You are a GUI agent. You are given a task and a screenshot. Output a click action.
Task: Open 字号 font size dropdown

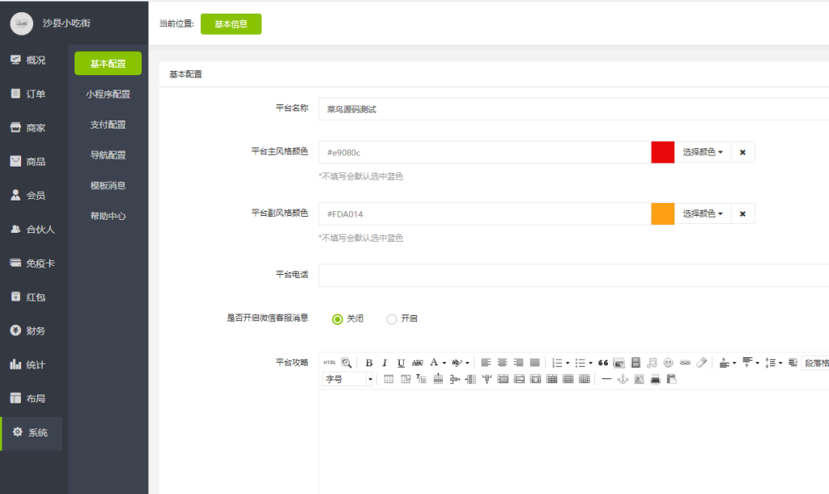348,379
